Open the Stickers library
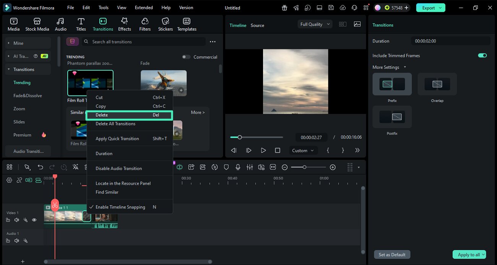 pos(166,24)
